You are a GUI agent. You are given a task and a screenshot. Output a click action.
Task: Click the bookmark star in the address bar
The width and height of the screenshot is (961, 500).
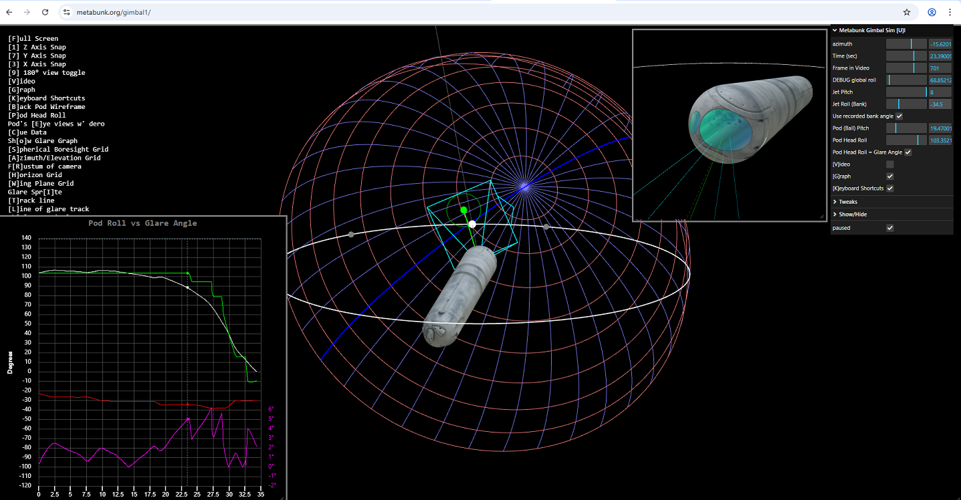(906, 11)
